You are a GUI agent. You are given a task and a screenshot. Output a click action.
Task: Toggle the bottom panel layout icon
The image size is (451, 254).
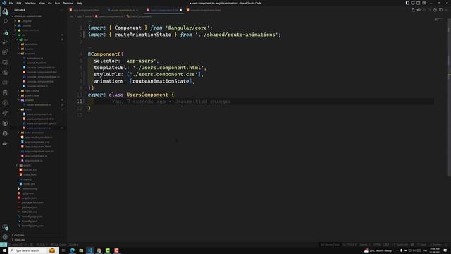(413, 3)
